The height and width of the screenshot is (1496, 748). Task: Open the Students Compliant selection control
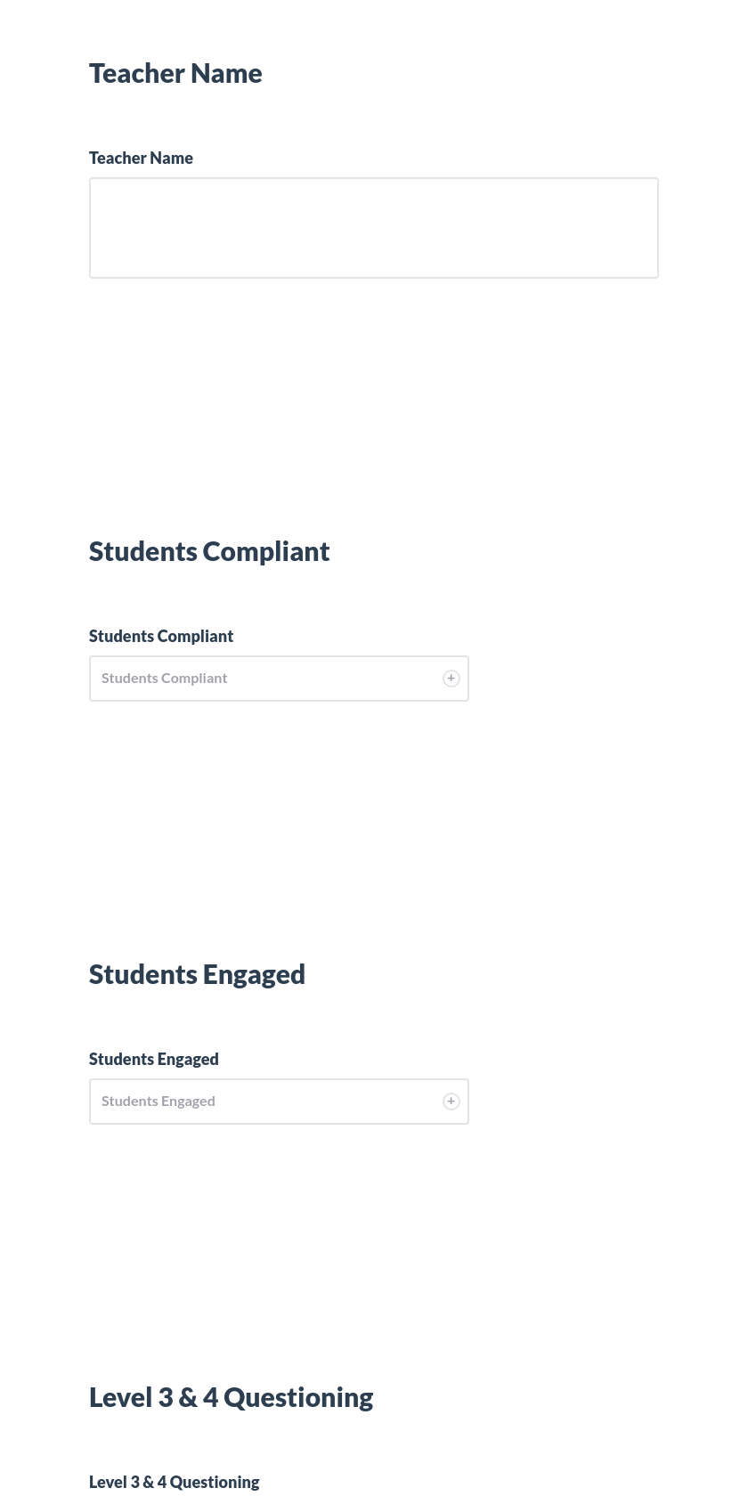coord(267,678)
